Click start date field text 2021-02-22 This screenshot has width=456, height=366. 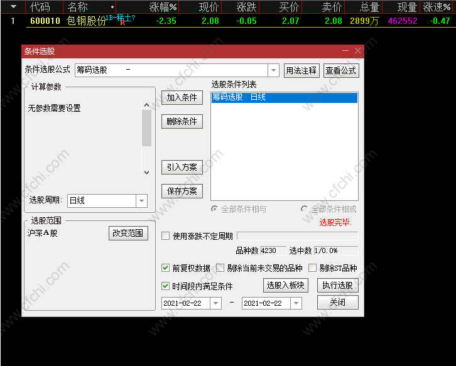pos(182,303)
